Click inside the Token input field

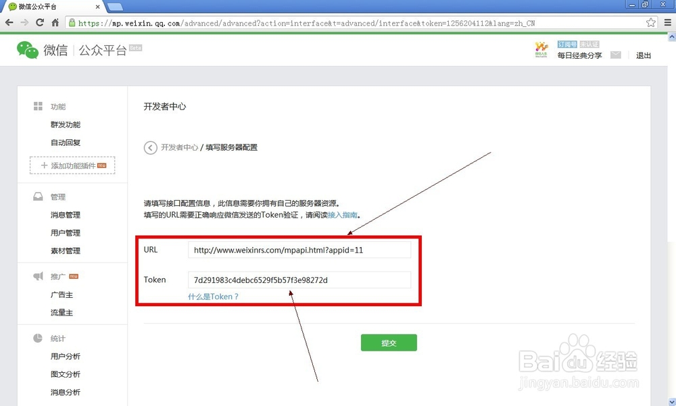(299, 280)
